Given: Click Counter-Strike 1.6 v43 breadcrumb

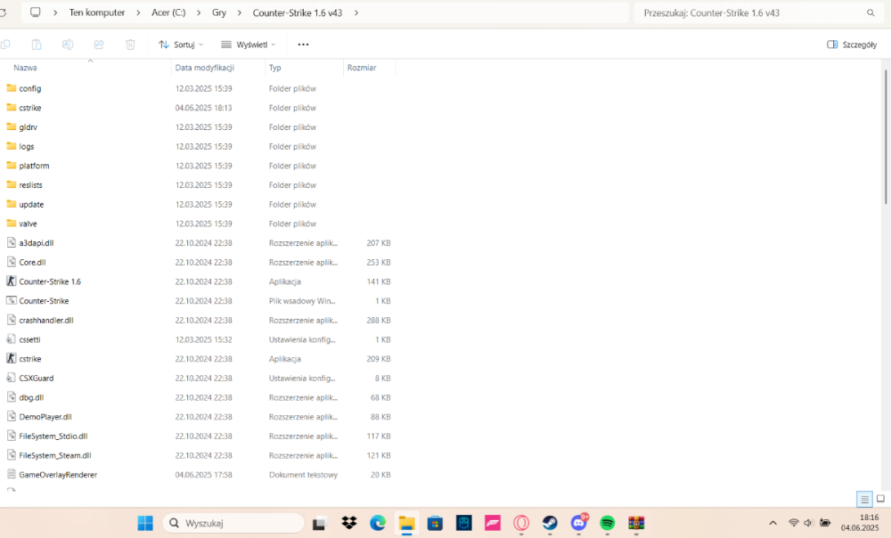Looking at the screenshot, I should tap(298, 12).
